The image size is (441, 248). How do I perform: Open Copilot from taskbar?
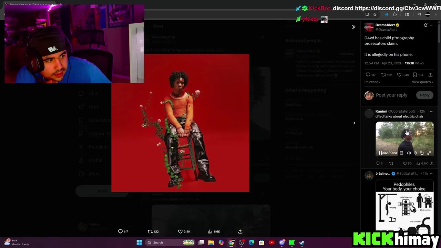(x=221, y=242)
